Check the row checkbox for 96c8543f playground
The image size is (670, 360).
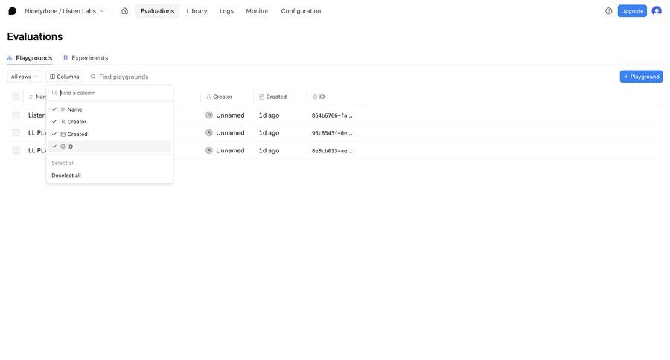(16, 133)
